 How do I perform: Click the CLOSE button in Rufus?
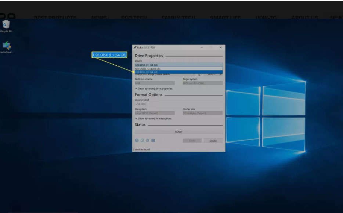tap(213, 141)
